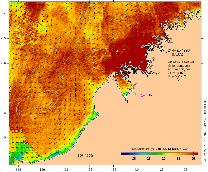Click the '200 1000m' depth contour label
Image resolution: width=208 pixels, height=172 pixels.
tap(86, 156)
